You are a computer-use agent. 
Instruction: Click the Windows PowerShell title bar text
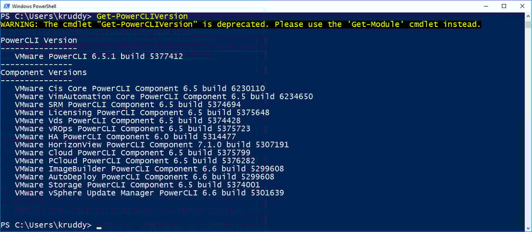[33, 6]
